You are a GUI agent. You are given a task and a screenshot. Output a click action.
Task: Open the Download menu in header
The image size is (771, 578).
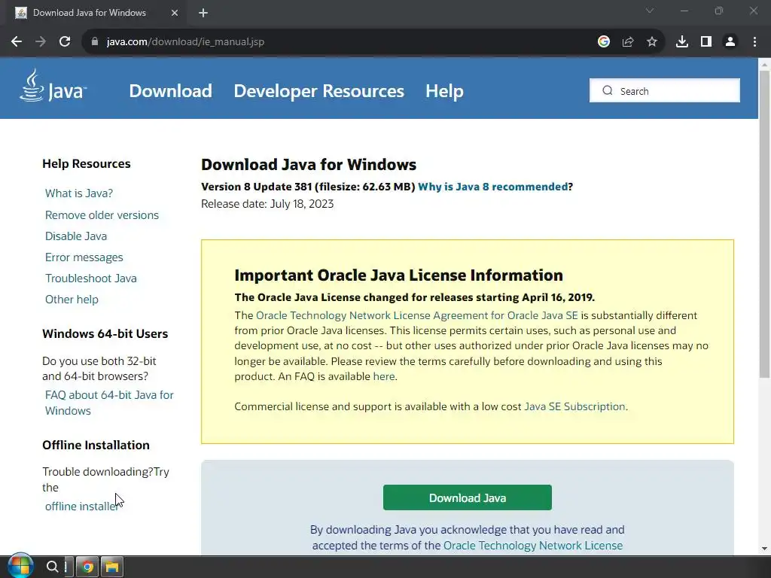click(171, 91)
